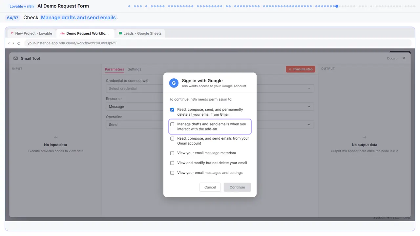The width and height of the screenshot is (420, 236).
Task: Click the "Gmail Tool" panel title
Action: (x=30, y=58)
